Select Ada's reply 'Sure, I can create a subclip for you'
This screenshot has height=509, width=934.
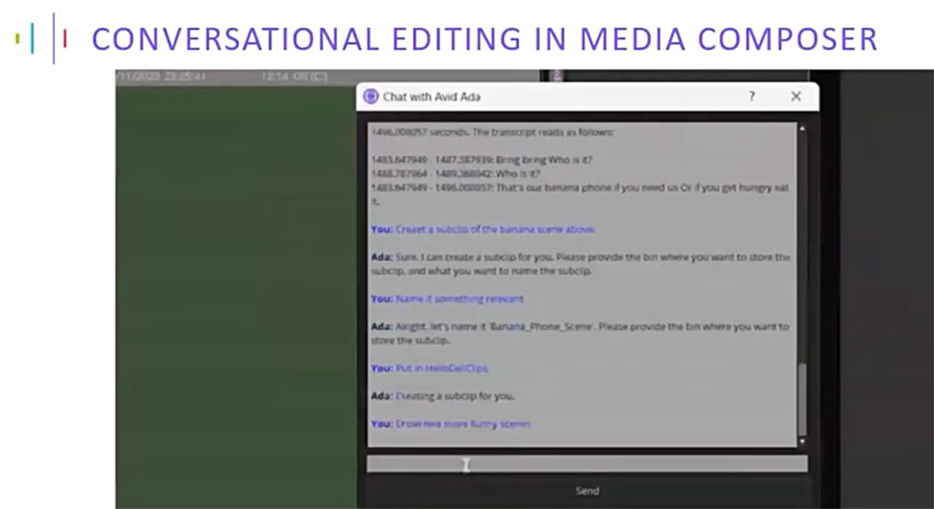pos(581,264)
